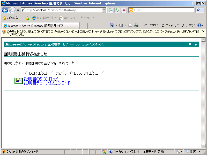This screenshot has height=155, width=207.
Task: Toggle the Compatibility View icon
Action: click(x=110, y=10)
